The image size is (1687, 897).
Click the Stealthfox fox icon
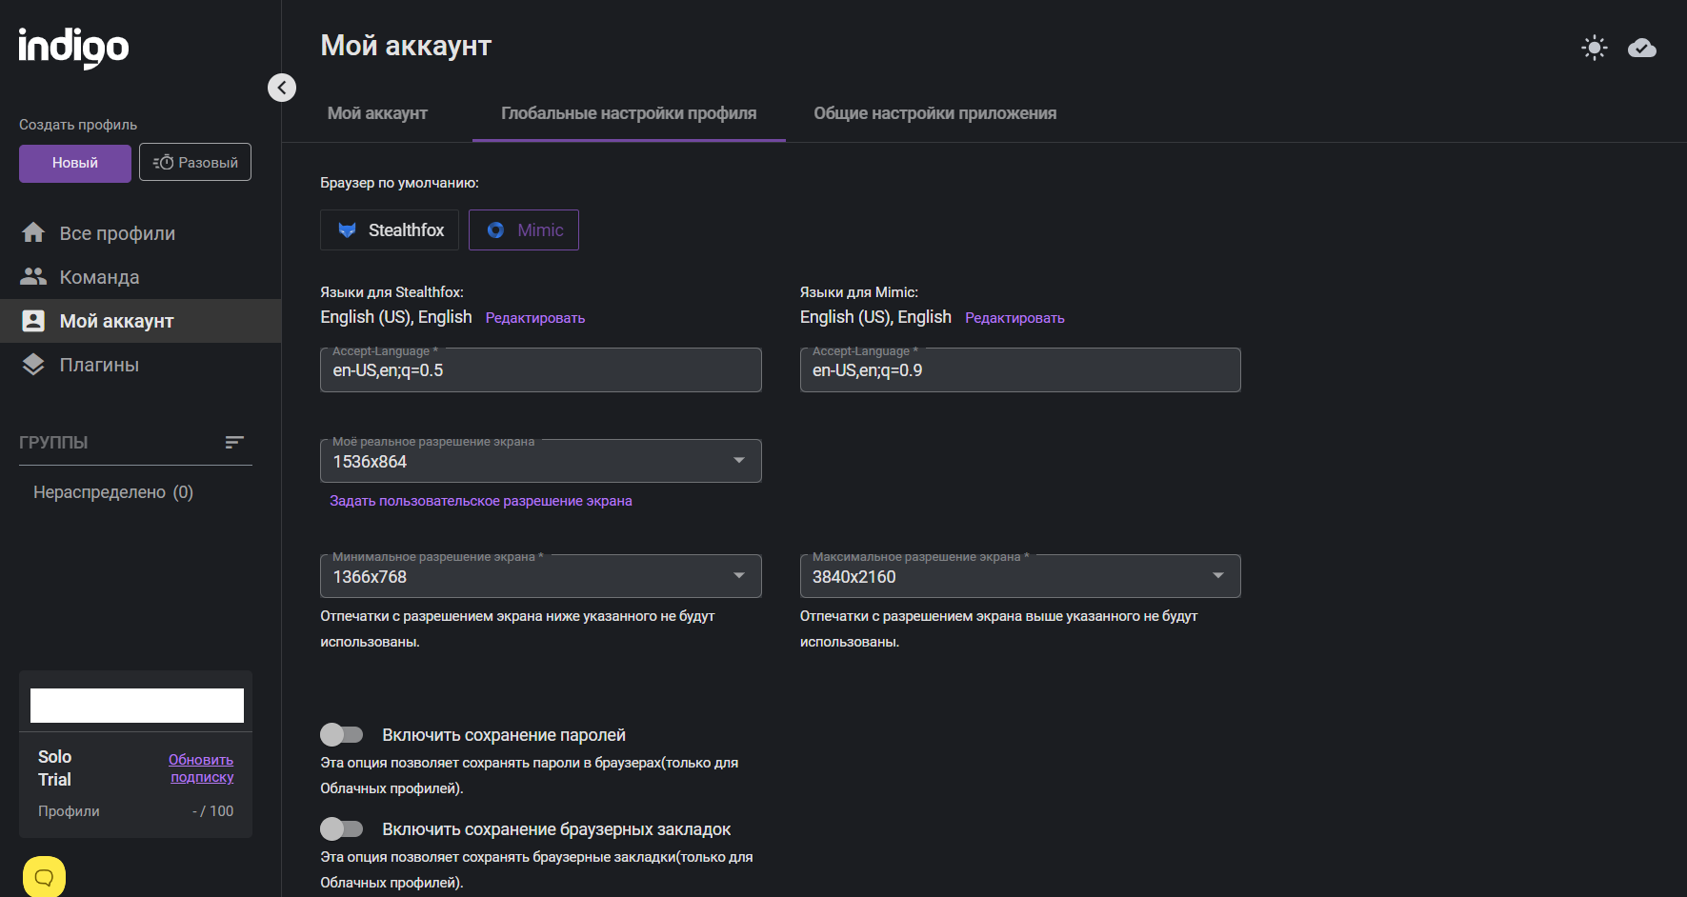[x=348, y=230]
